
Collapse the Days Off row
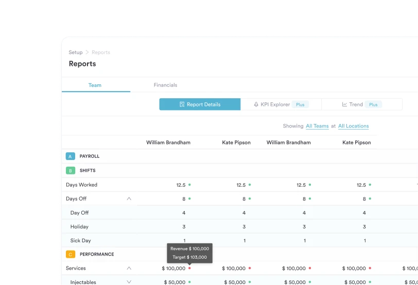click(x=129, y=199)
